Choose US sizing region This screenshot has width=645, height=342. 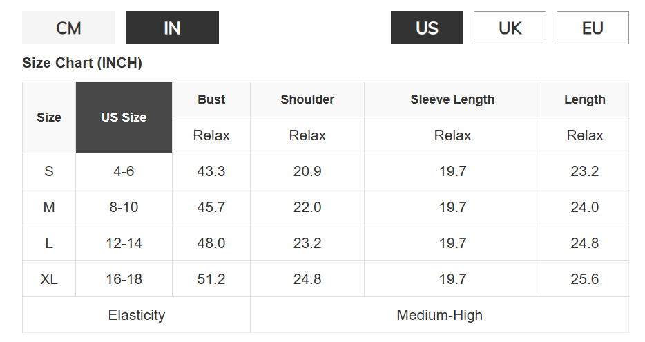(427, 28)
